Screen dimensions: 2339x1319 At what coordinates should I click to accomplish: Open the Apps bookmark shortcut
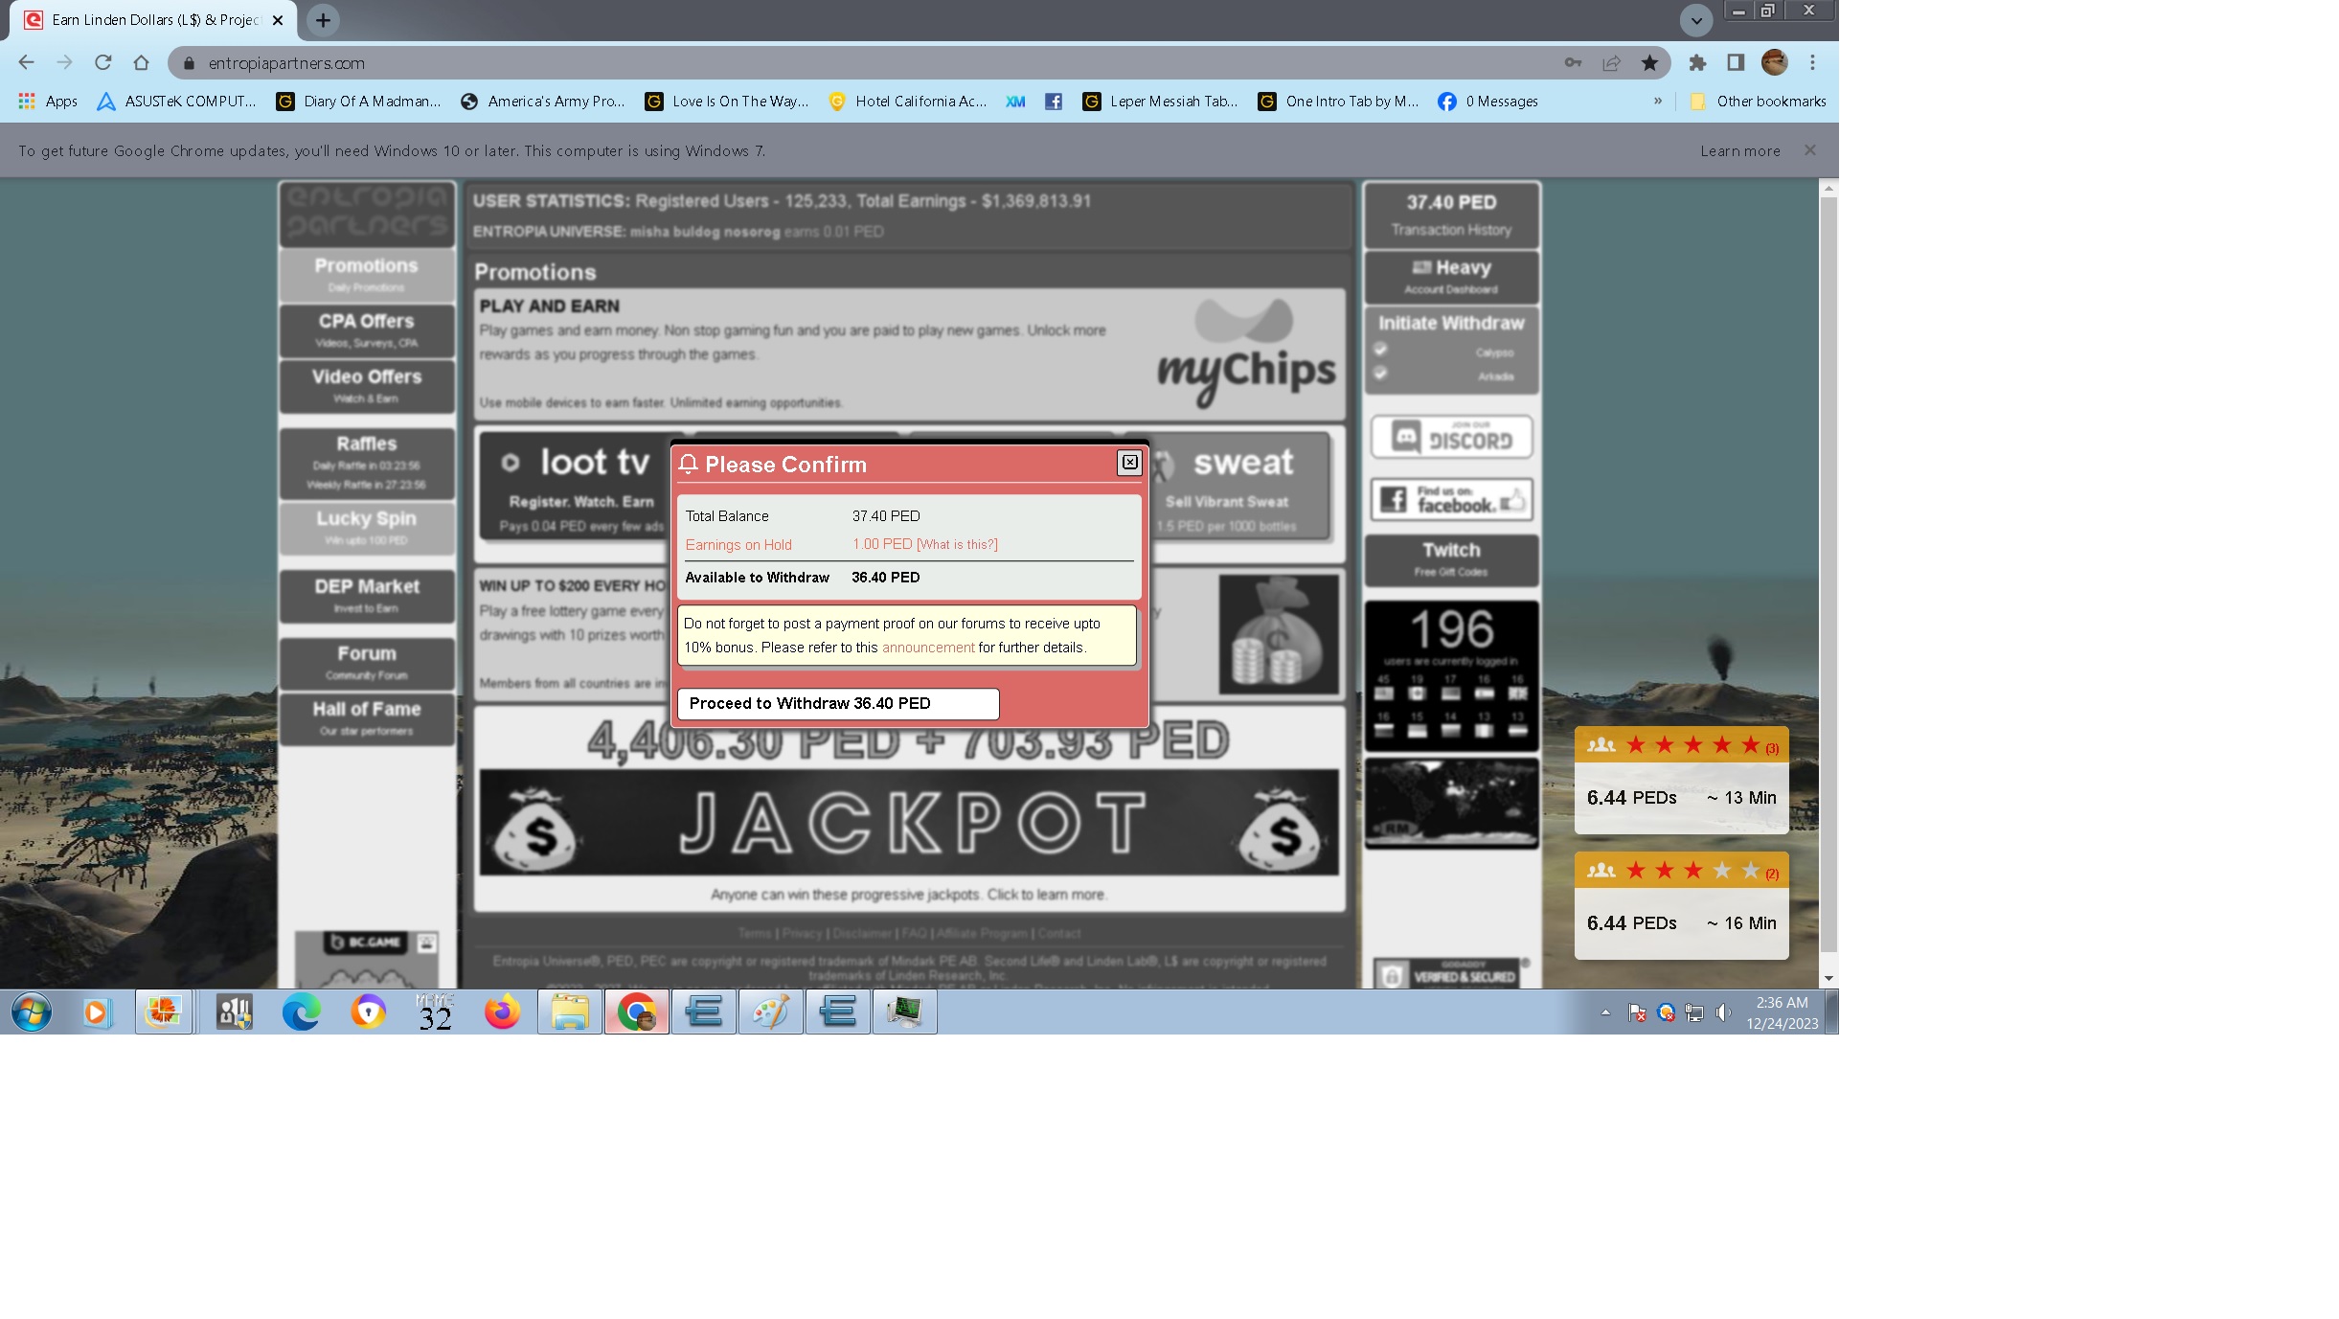[x=48, y=101]
